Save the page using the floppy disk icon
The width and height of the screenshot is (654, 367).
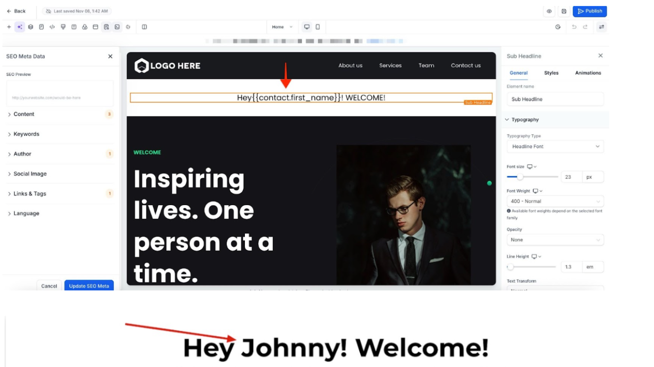pos(564,11)
